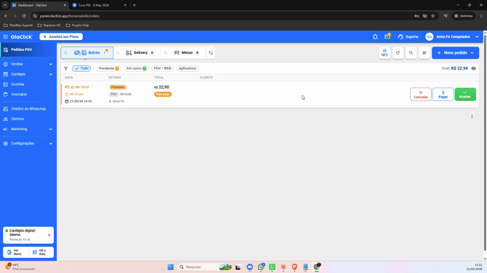This screenshot has height=273, width=487.
Task: Select the Tudo filter chip
Action: pyautogui.click(x=81, y=68)
